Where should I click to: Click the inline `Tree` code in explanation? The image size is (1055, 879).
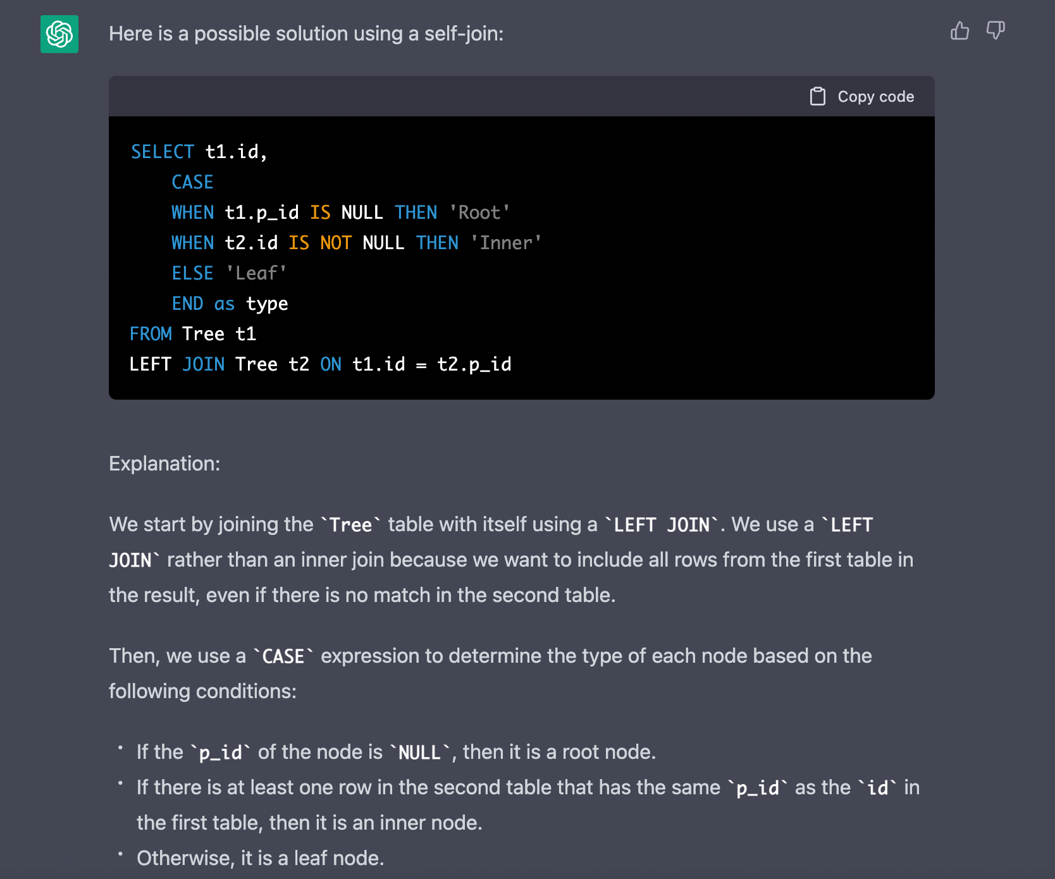tap(350, 525)
